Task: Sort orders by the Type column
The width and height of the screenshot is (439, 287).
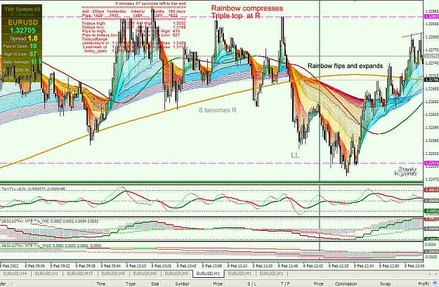Action: (131, 283)
